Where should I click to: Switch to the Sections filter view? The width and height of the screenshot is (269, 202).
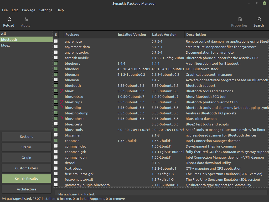(x=27, y=137)
